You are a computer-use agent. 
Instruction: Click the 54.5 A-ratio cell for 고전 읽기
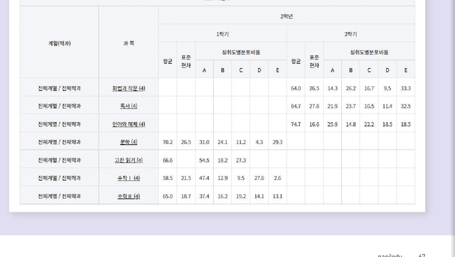pos(204,160)
